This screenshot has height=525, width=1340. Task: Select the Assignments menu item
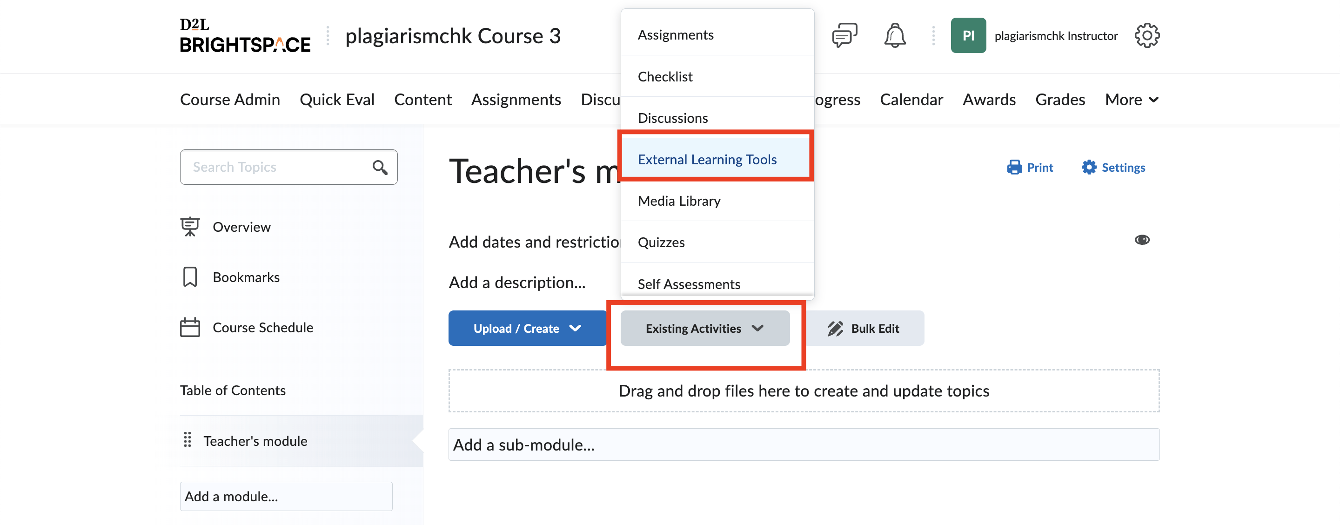point(676,34)
